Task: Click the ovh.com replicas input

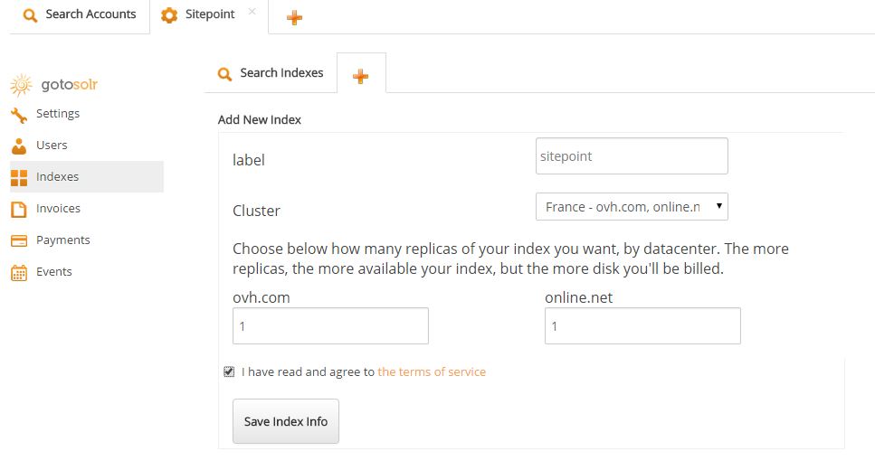Action: click(330, 326)
